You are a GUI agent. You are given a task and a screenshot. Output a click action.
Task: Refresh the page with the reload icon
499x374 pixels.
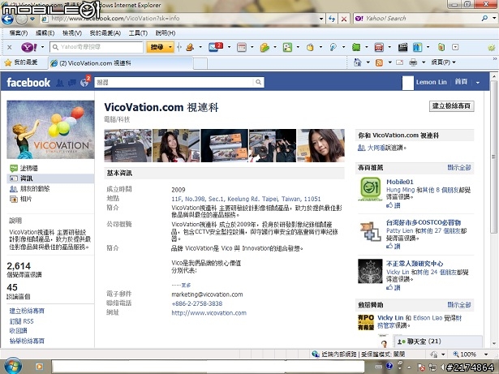point(332,19)
